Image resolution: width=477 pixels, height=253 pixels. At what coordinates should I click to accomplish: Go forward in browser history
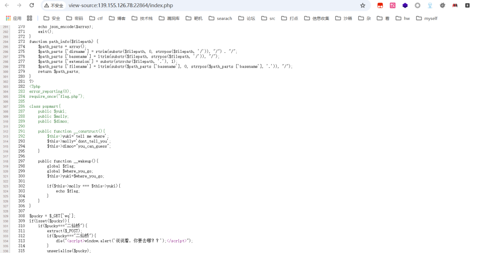(x=19, y=5)
